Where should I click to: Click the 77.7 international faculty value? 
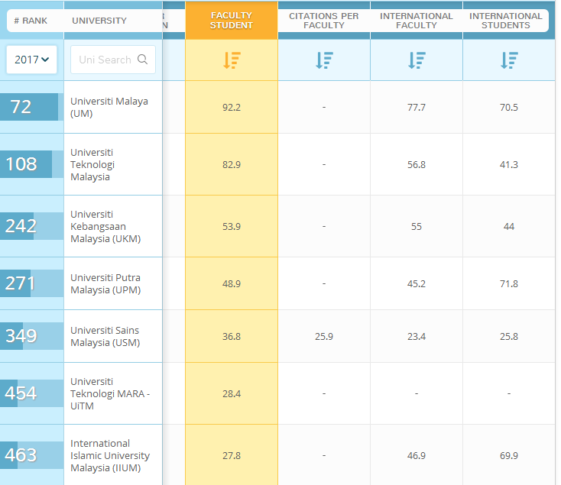click(417, 107)
